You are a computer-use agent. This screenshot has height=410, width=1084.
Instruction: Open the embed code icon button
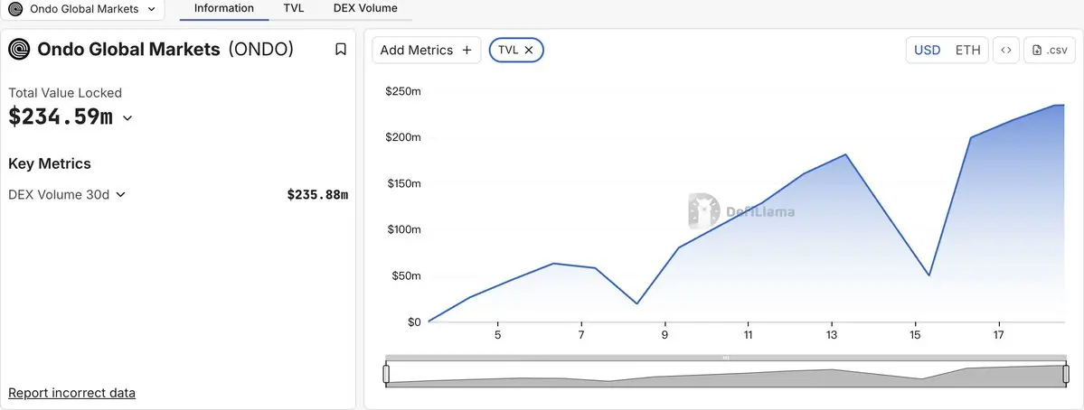point(1006,50)
